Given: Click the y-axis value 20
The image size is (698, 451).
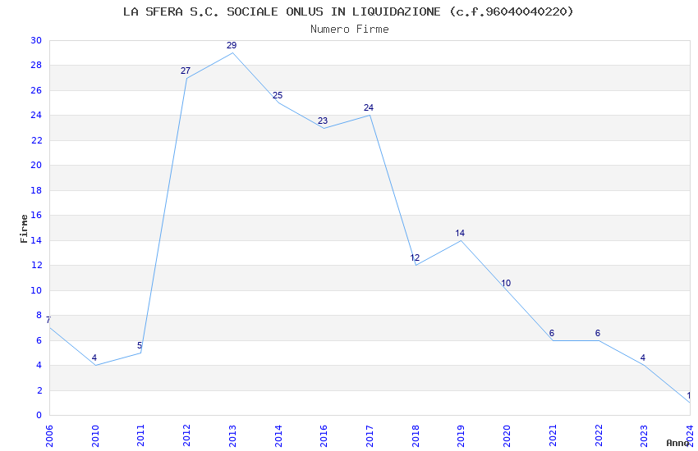Looking at the screenshot, I should (x=36, y=166).
